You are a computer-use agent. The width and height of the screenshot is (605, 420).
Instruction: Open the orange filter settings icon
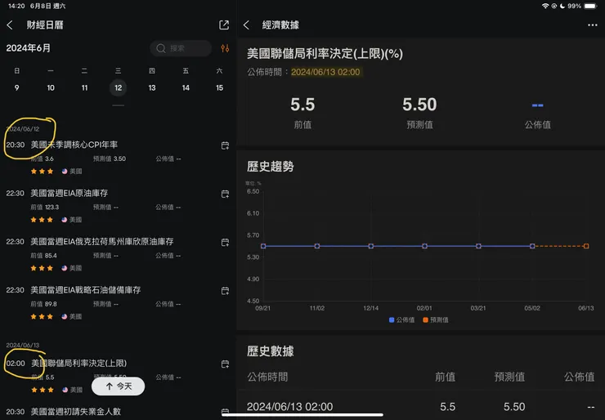[x=225, y=48]
